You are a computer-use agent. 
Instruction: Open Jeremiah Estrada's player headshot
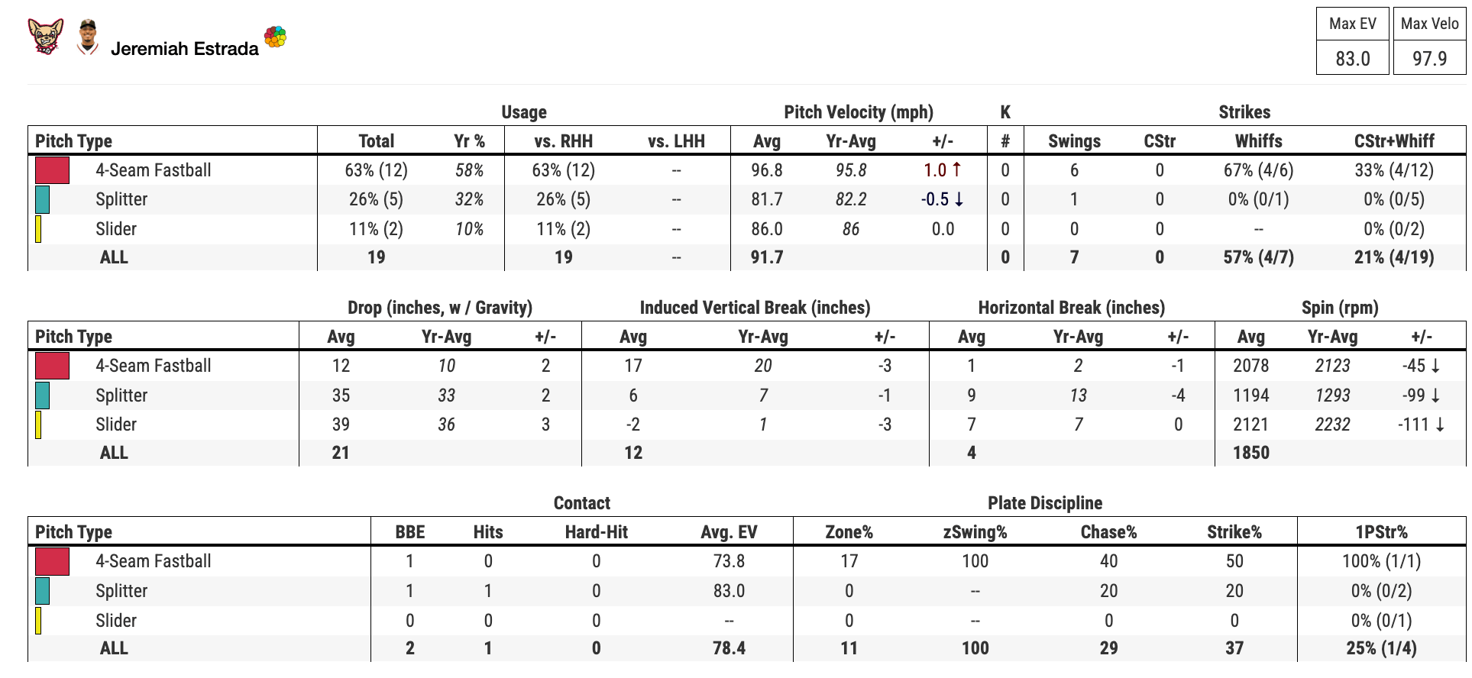[x=89, y=37]
